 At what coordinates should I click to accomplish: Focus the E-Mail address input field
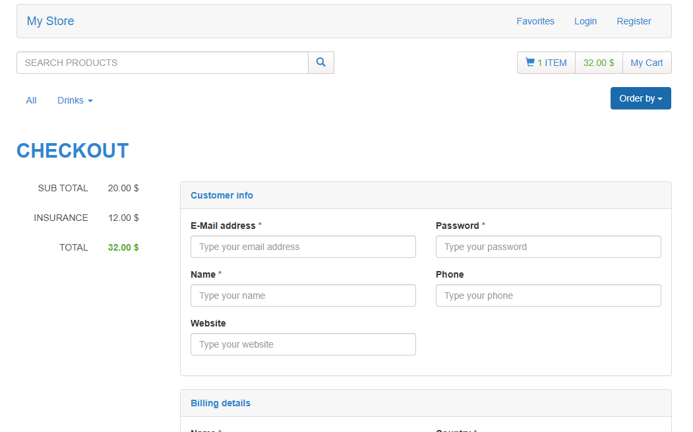[303, 247]
